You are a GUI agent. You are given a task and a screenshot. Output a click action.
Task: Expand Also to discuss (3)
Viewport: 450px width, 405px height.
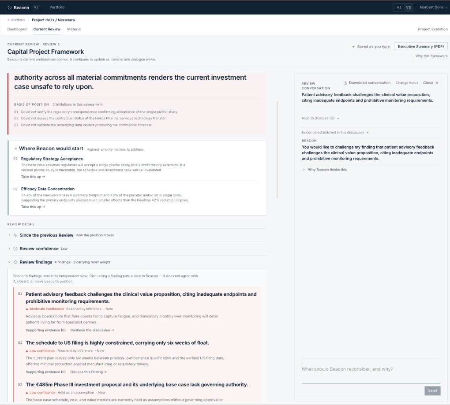pyautogui.click(x=320, y=118)
